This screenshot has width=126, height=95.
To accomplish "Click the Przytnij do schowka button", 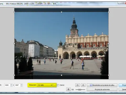I will (102, 89).
